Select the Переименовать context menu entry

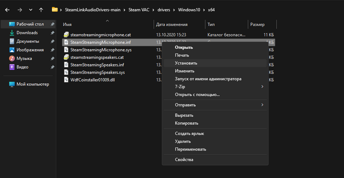coord(190,149)
